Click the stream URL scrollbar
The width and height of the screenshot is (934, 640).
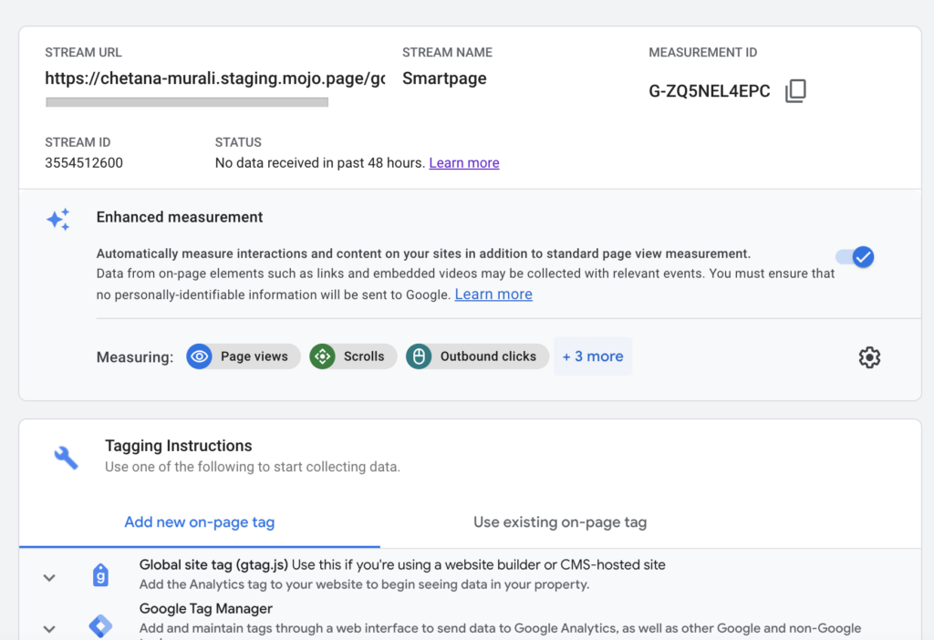[x=187, y=102]
